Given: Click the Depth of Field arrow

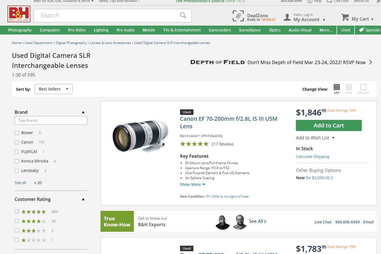Looking at the screenshot, I should [x=370, y=62].
